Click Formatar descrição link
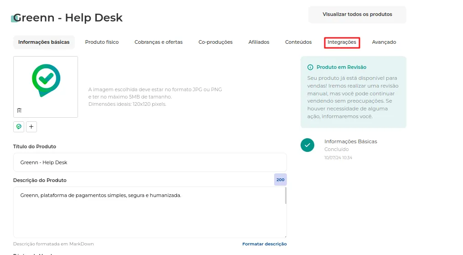 tap(265, 244)
